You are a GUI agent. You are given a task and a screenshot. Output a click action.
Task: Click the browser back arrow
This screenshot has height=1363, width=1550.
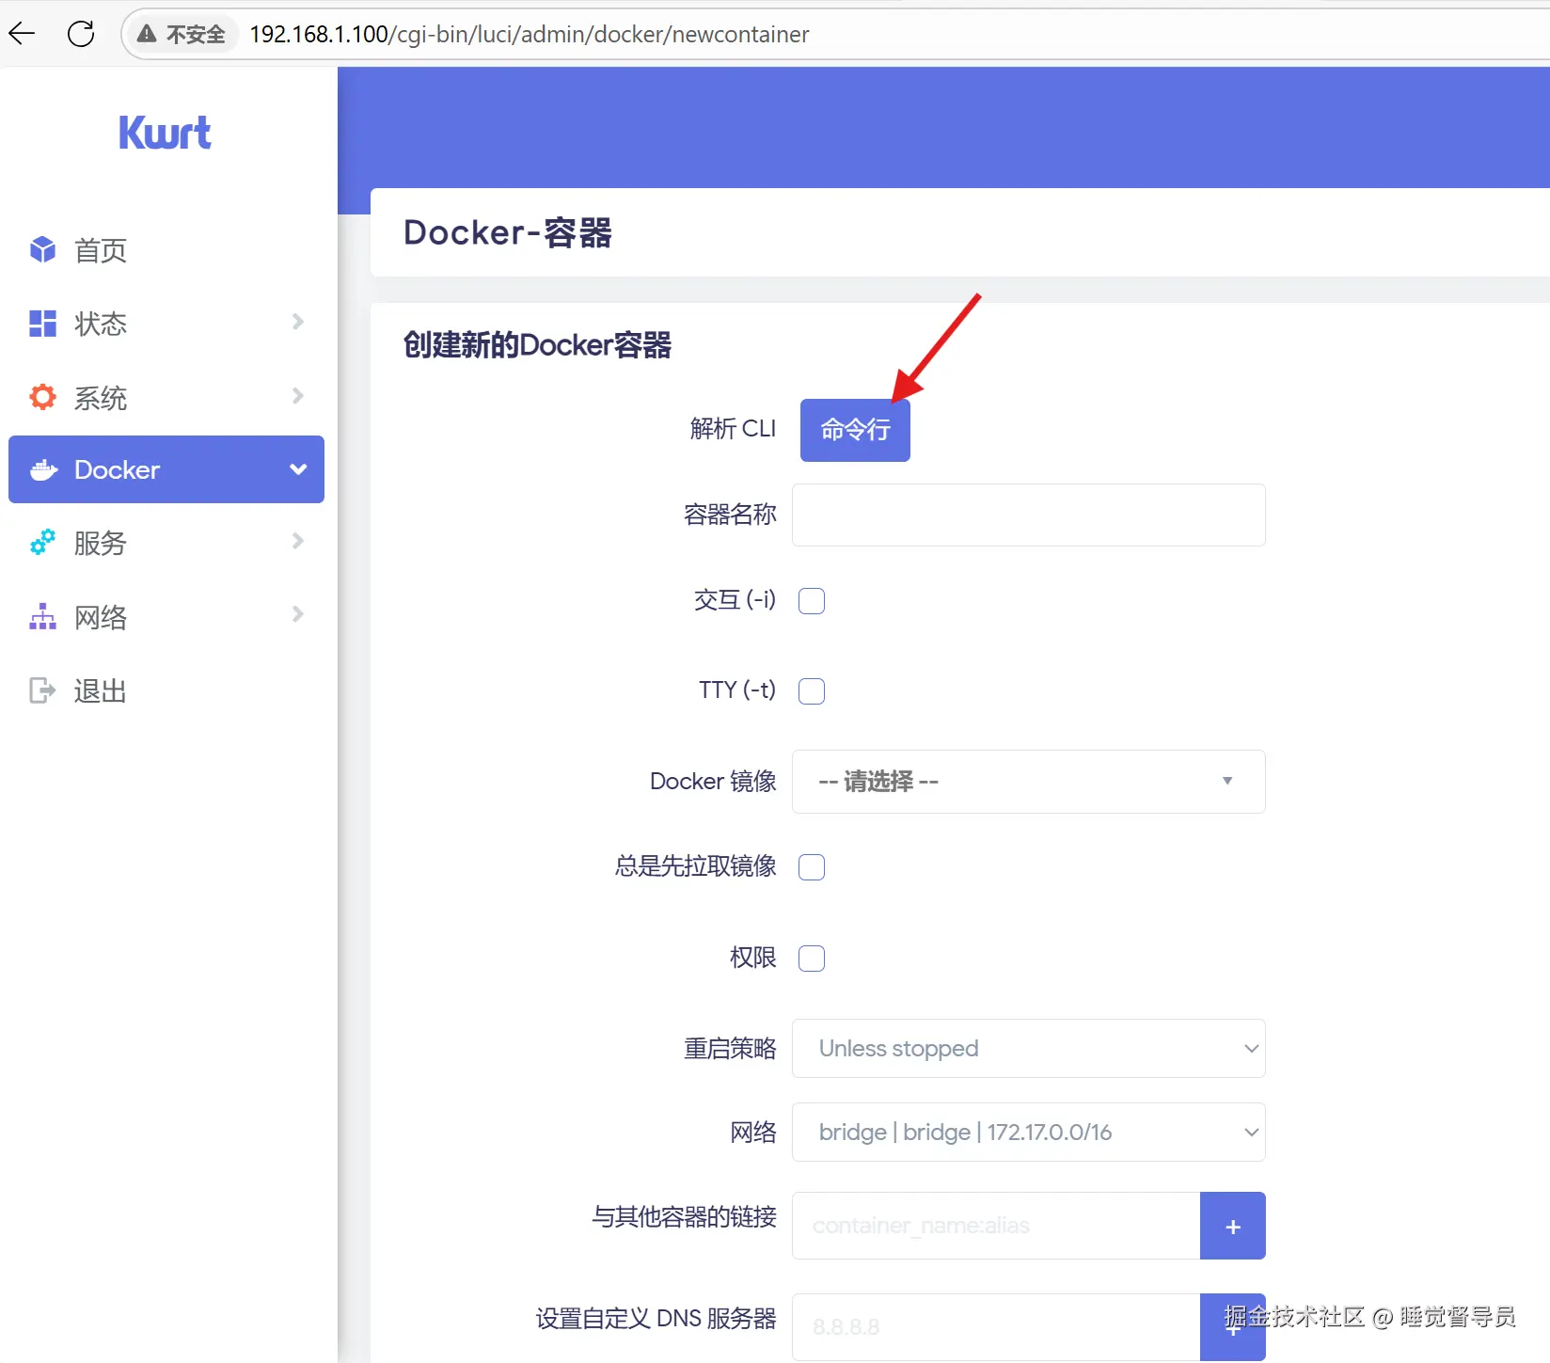coord(22,34)
